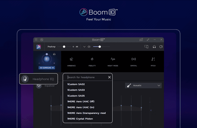Mute audio with the speaker icon
The width and height of the screenshot is (197, 128).
point(89,47)
